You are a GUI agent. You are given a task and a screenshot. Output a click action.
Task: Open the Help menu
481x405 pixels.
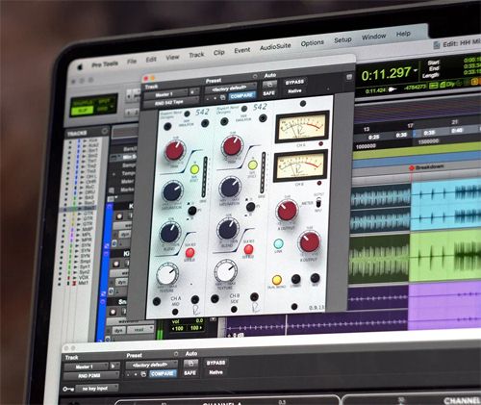coord(403,34)
